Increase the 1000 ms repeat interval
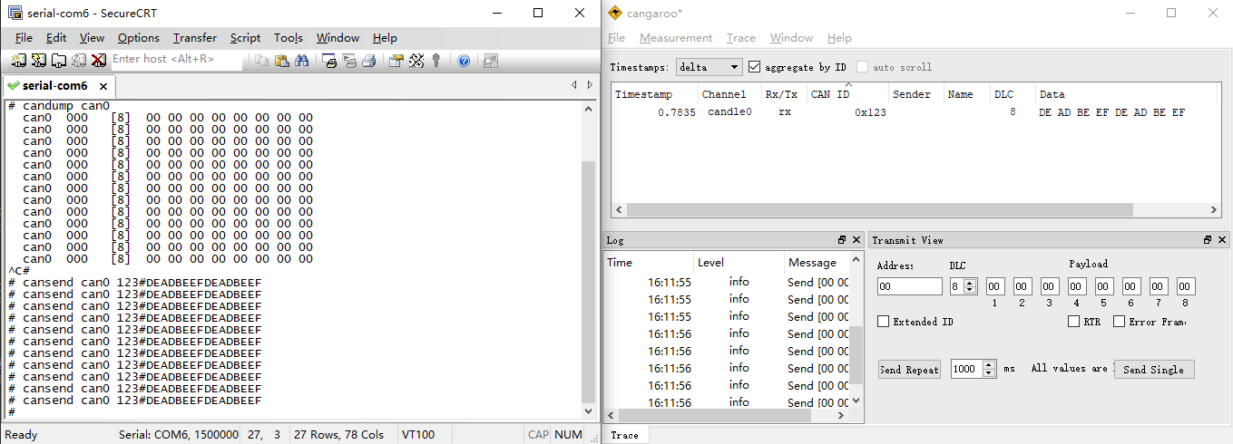Image resolution: width=1233 pixels, height=444 pixels. pyautogui.click(x=991, y=365)
